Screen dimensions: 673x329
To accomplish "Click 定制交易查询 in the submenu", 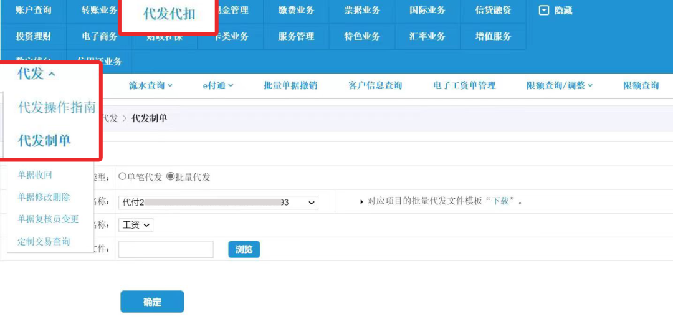I will click(x=44, y=242).
